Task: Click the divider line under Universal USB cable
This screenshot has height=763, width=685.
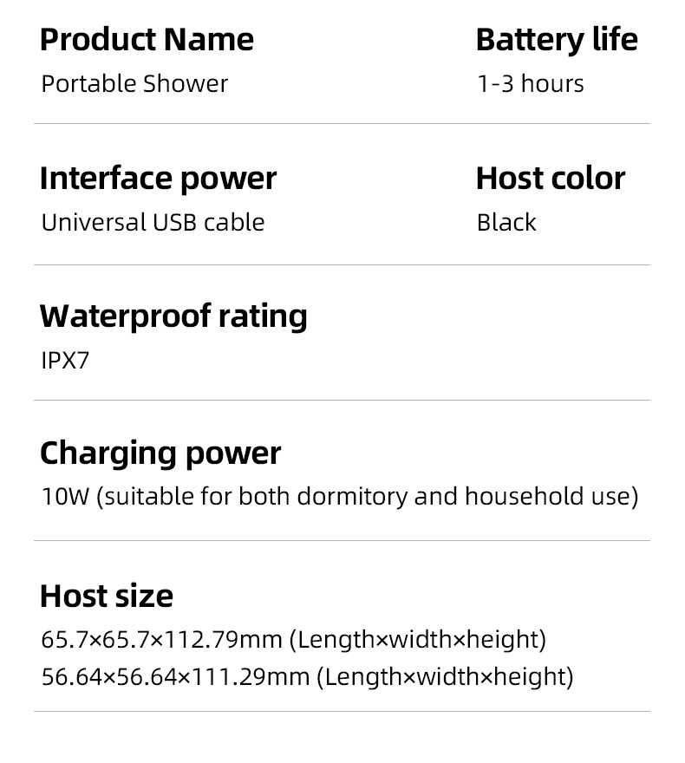Action: 342,264
